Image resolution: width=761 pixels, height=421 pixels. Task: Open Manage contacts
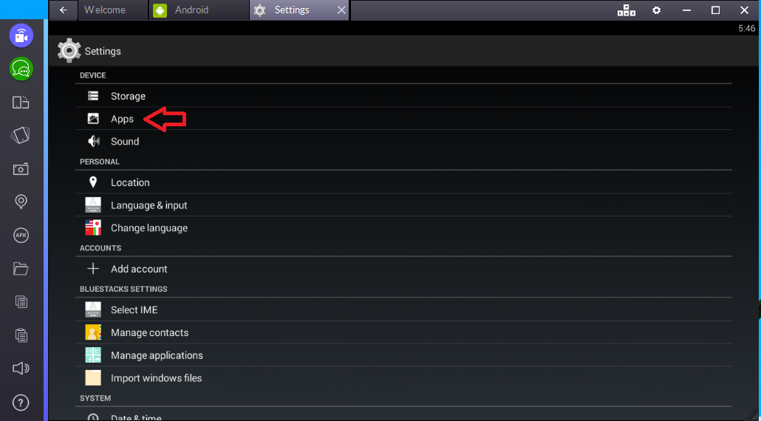click(403, 332)
